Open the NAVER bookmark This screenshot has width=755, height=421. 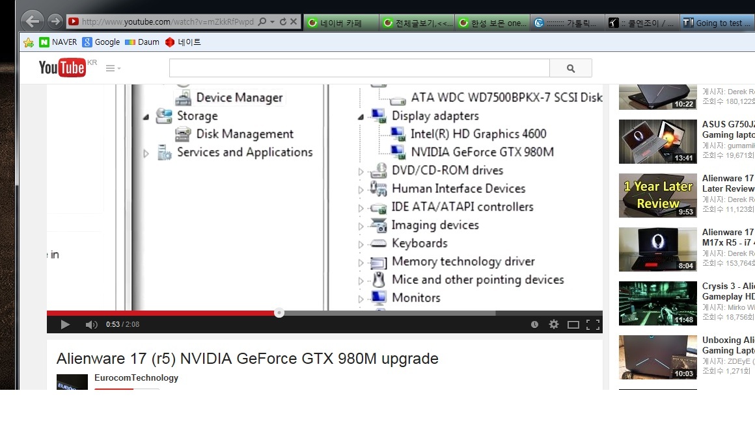[x=58, y=42]
